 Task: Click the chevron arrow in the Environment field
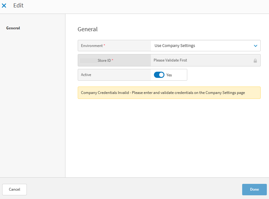[x=255, y=46]
